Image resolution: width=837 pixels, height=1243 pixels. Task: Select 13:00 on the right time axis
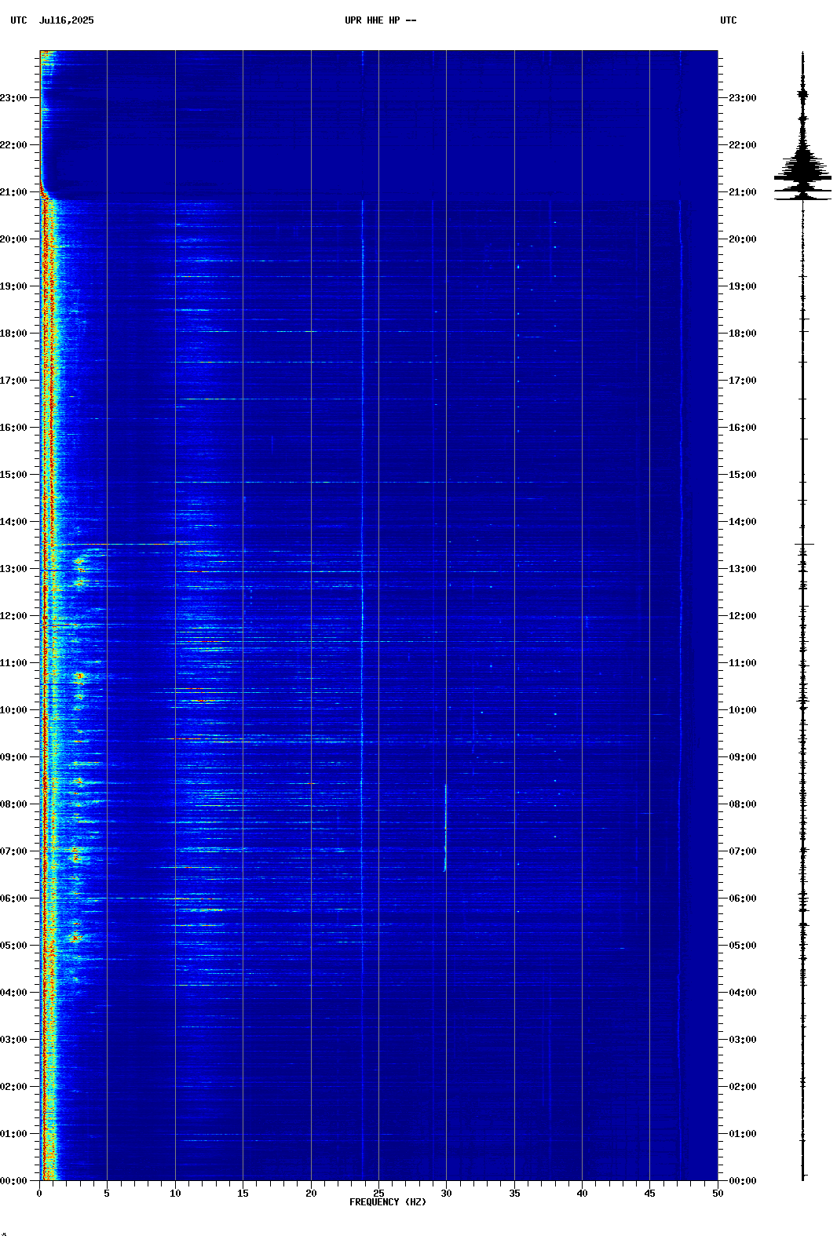point(743,569)
